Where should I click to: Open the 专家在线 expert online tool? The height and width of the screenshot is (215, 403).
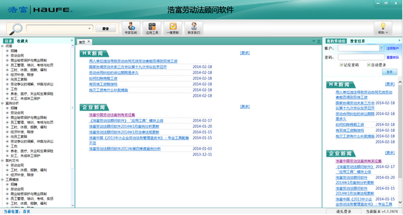click(131, 28)
